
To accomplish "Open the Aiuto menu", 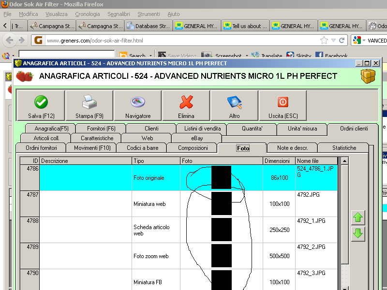I will click(174, 14).
